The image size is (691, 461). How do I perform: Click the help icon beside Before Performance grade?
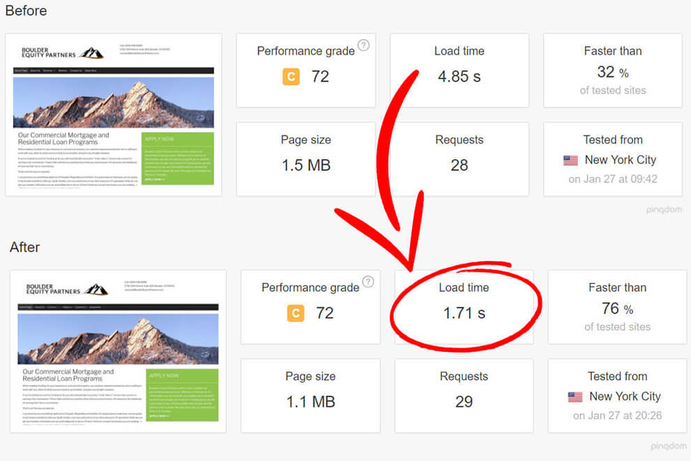tap(364, 46)
